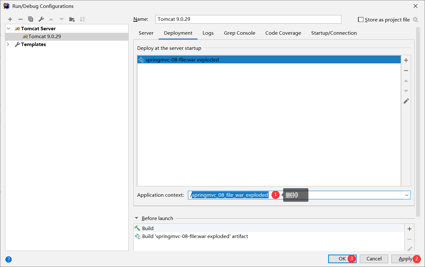
Task: Open the Startup/Connection tab
Action: click(x=334, y=33)
